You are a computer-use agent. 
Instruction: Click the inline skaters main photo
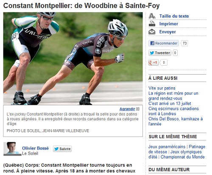click(x=73, y=58)
